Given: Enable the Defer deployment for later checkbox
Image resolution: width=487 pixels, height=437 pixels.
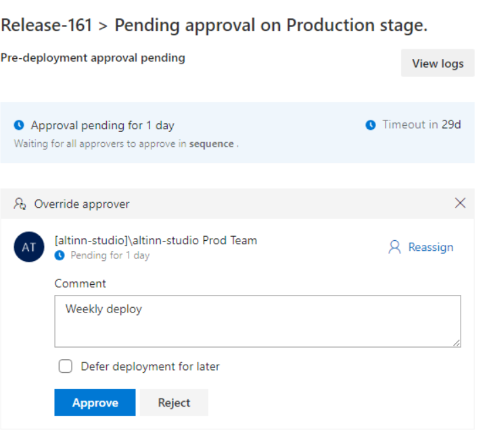Looking at the screenshot, I should [66, 367].
